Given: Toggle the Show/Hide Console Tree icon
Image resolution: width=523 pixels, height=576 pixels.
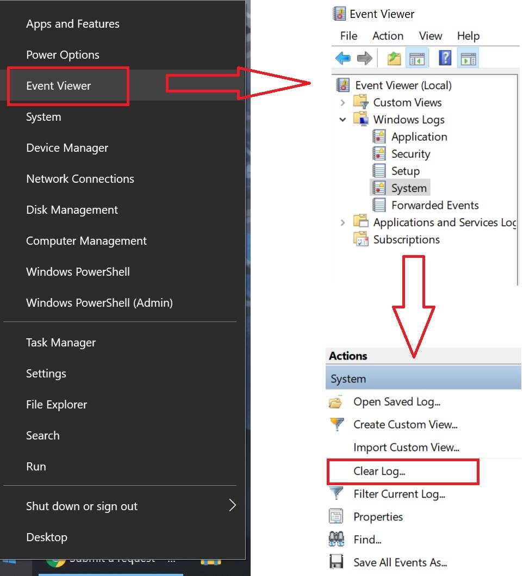Looking at the screenshot, I should (x=417, y=58).
